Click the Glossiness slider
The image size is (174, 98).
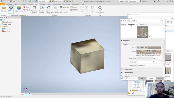[x=149, y=62]
